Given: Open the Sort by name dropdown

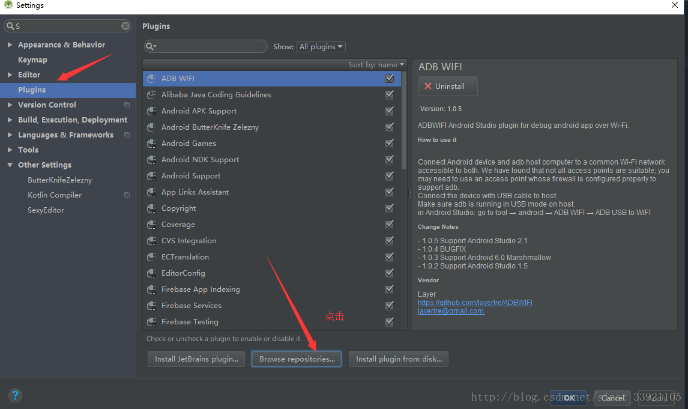Looking at the screenshot, I should click(x=376, y=65).
